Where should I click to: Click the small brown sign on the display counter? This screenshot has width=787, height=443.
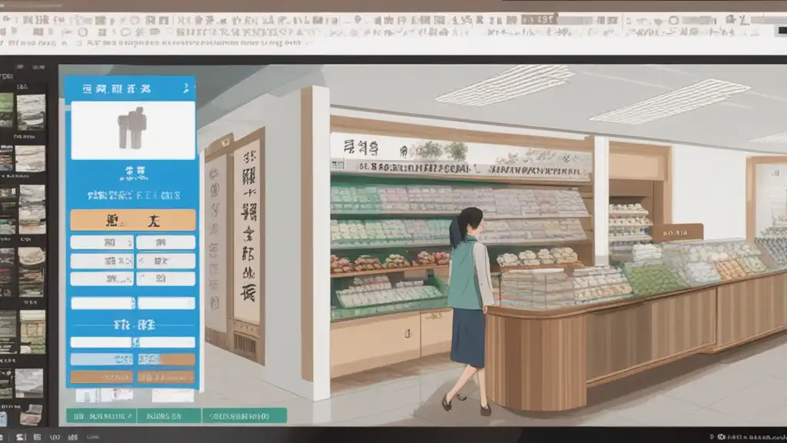coord(677,232)
